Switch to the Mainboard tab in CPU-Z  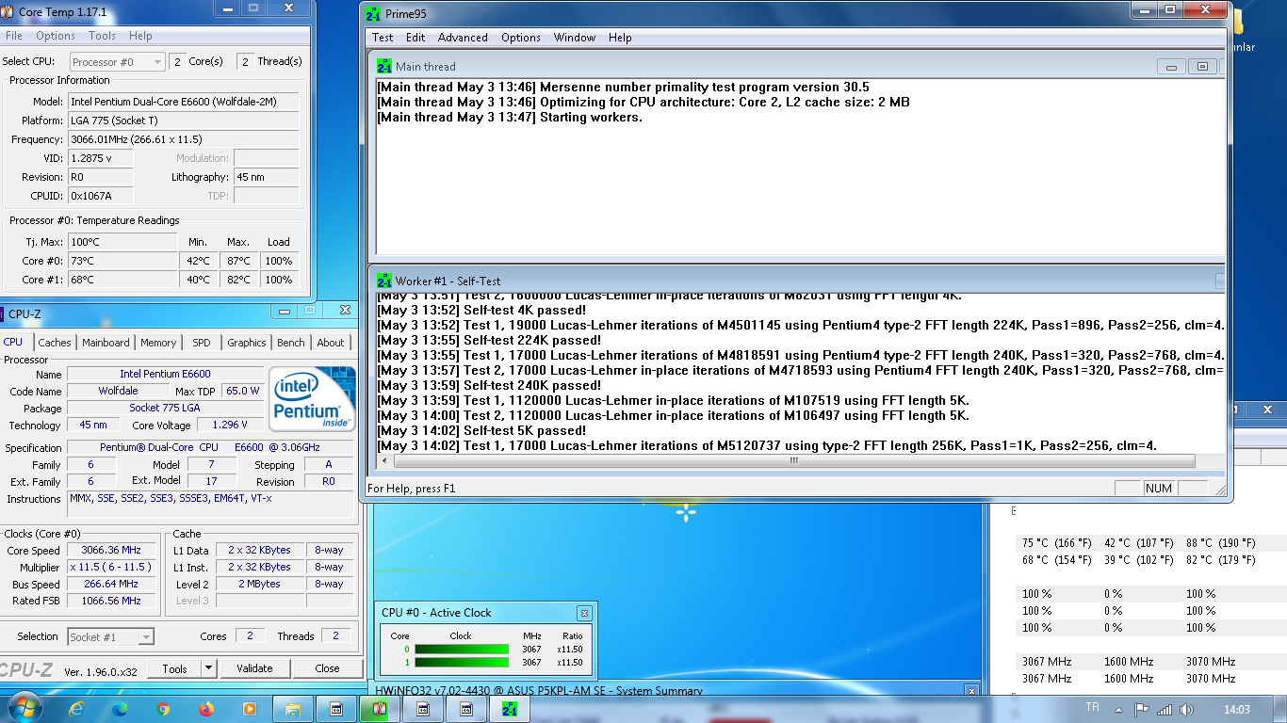[x=106, y=343]
